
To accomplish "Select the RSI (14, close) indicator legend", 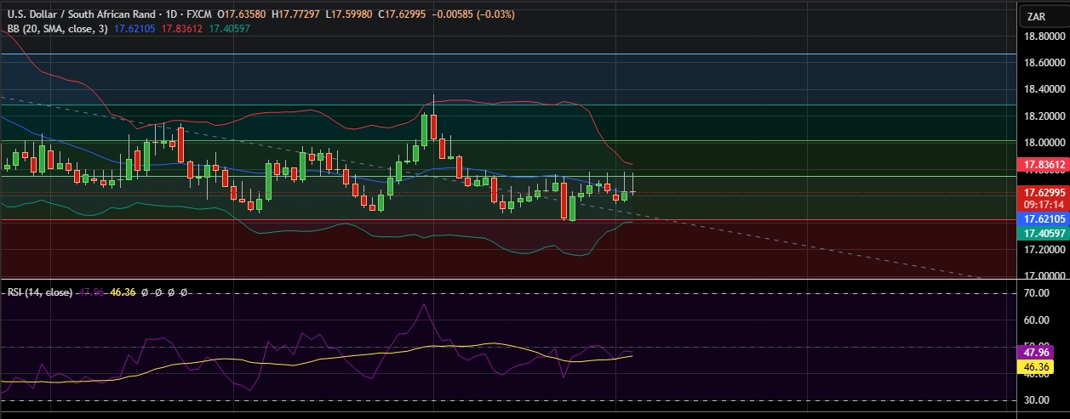I will [39, 292].
